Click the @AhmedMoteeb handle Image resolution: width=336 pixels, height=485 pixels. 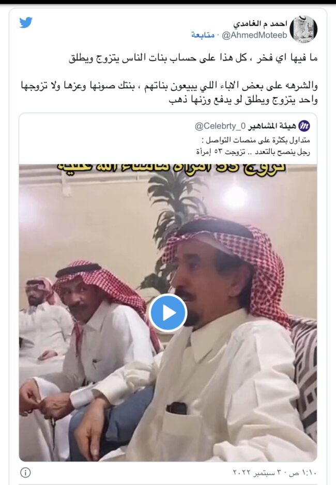(254, 35)
